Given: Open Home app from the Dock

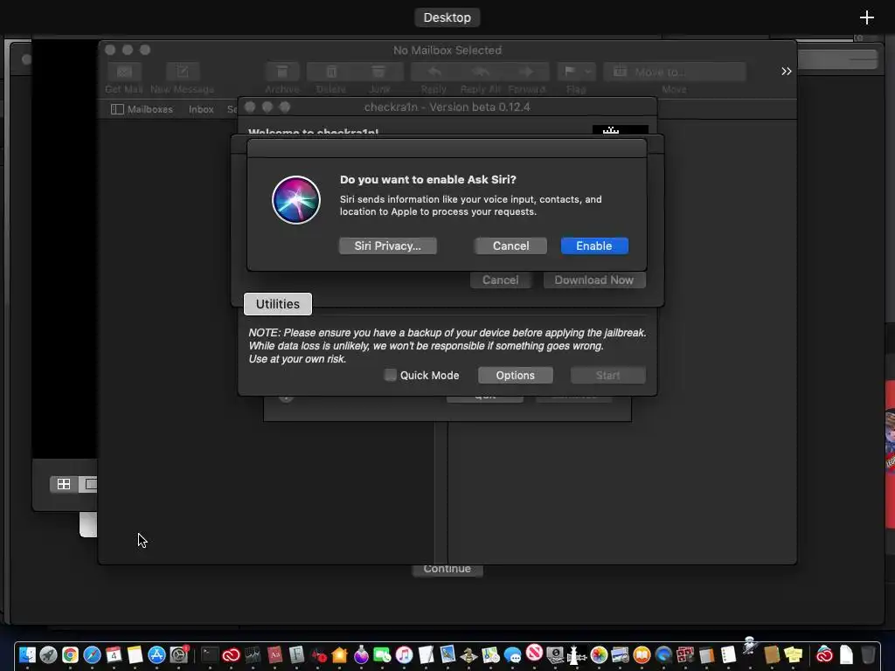Looking at the screenshot, I should coord(340,654).
